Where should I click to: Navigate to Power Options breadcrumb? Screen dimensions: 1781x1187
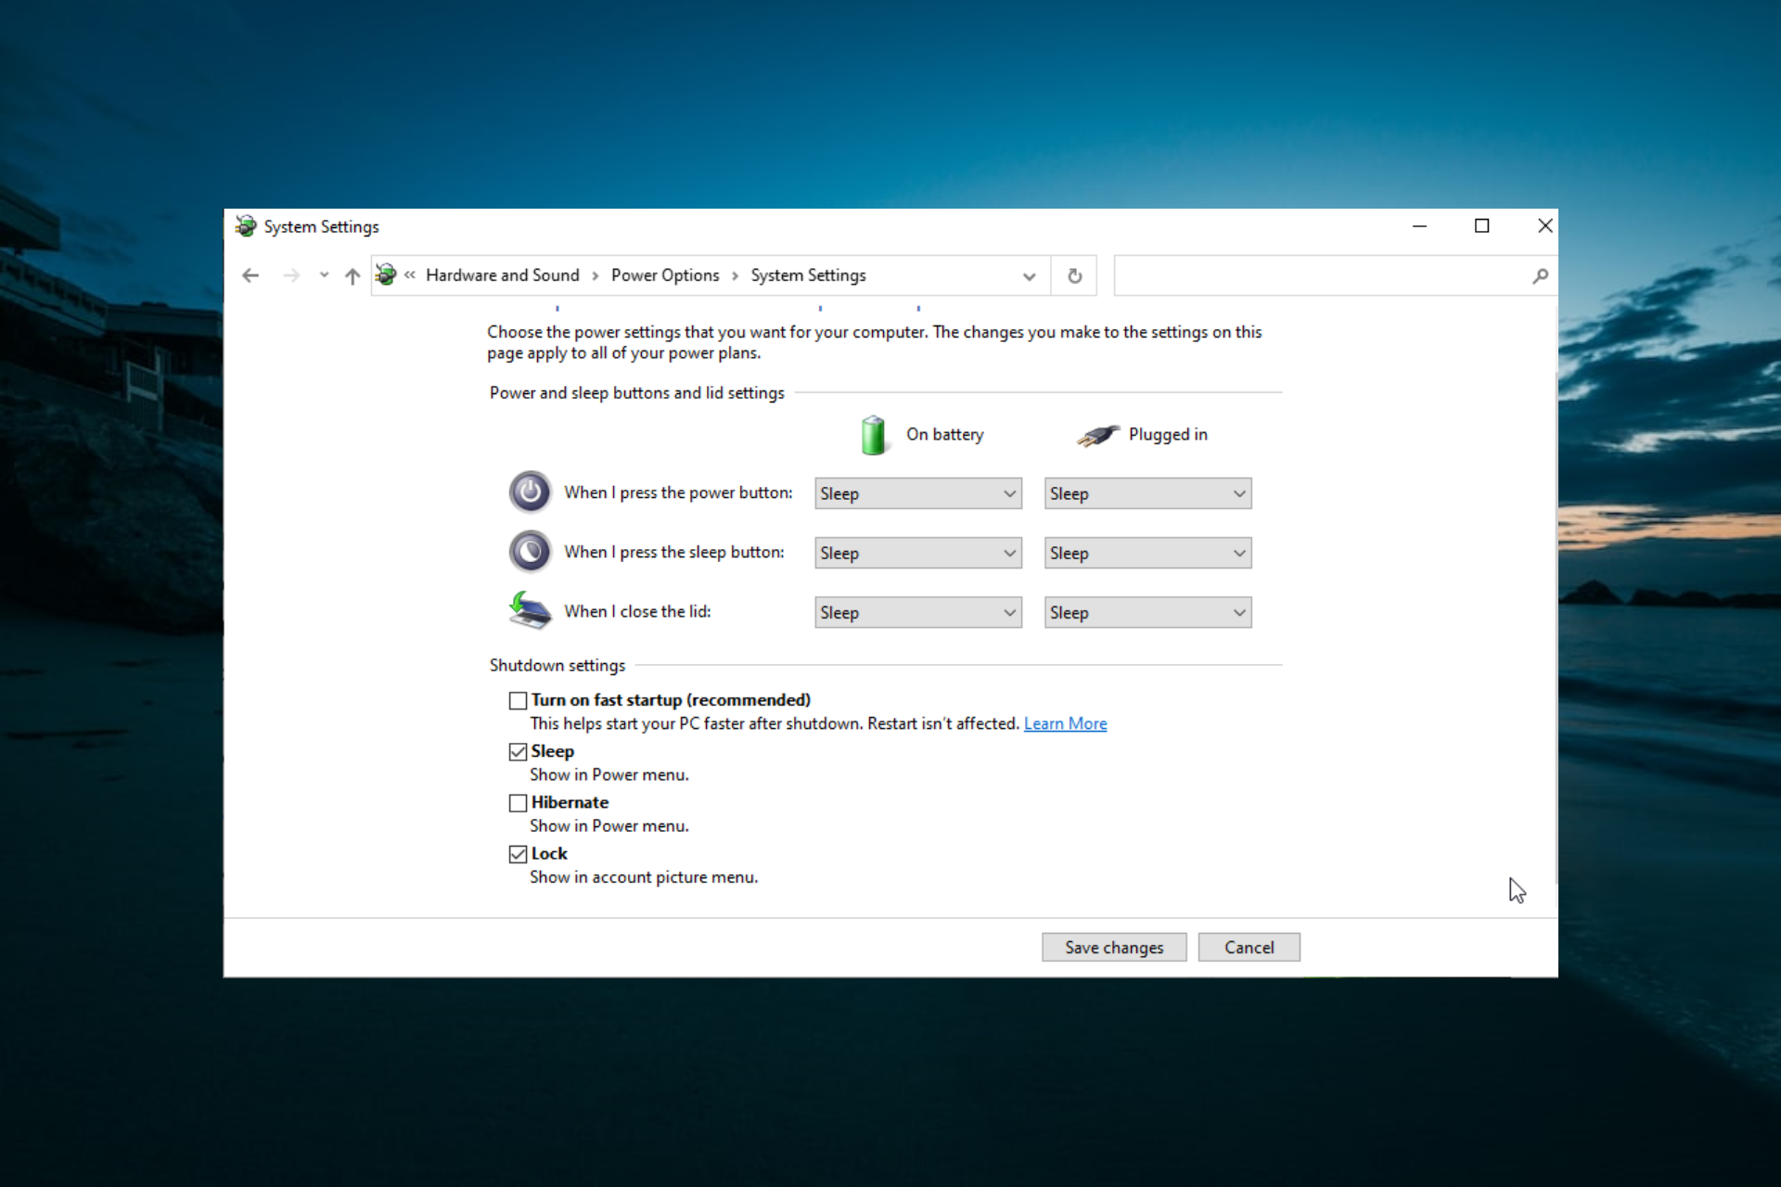click(x=664, y=275)
